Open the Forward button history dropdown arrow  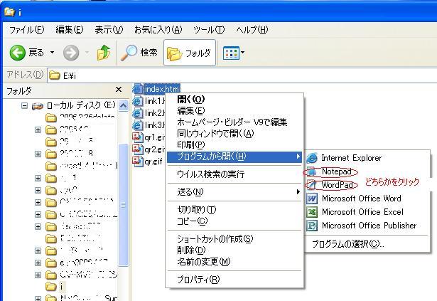pos(87,52)
